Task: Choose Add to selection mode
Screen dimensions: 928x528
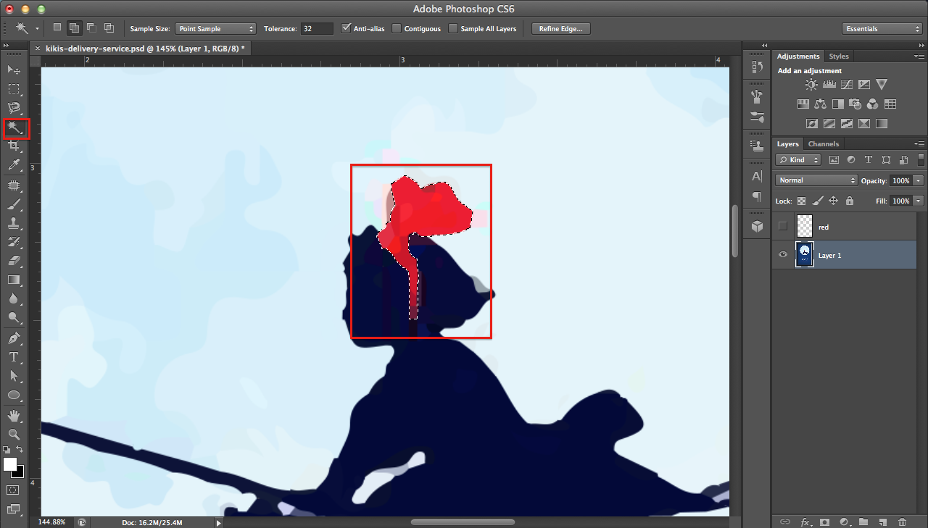Action: tap(74, 28)
